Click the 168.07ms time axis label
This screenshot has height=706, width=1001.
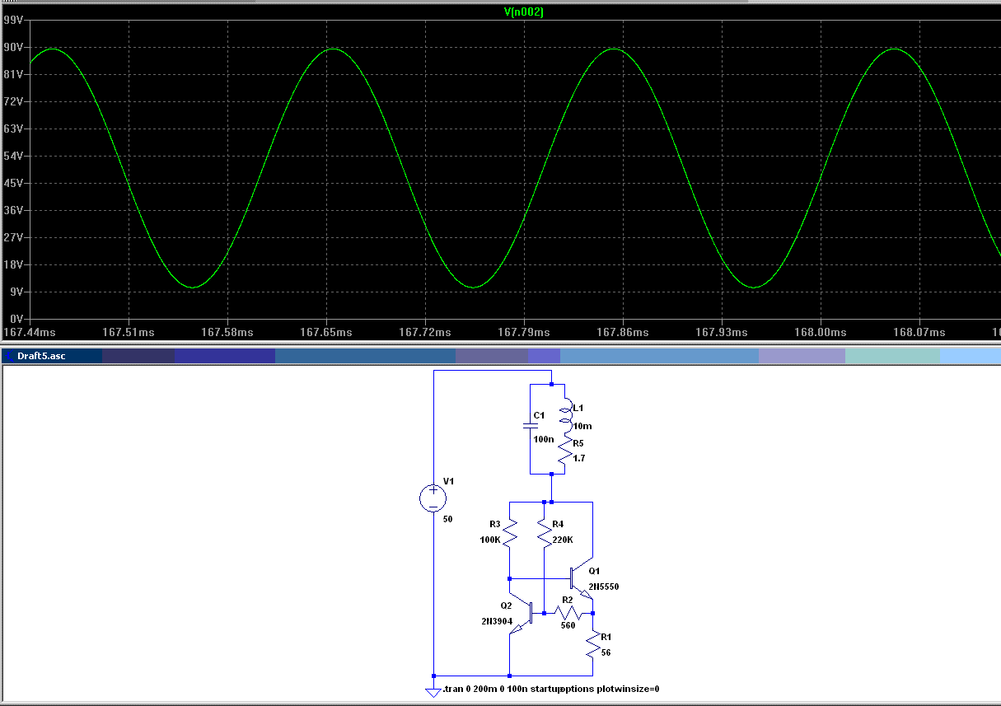(x=919, y=332)
